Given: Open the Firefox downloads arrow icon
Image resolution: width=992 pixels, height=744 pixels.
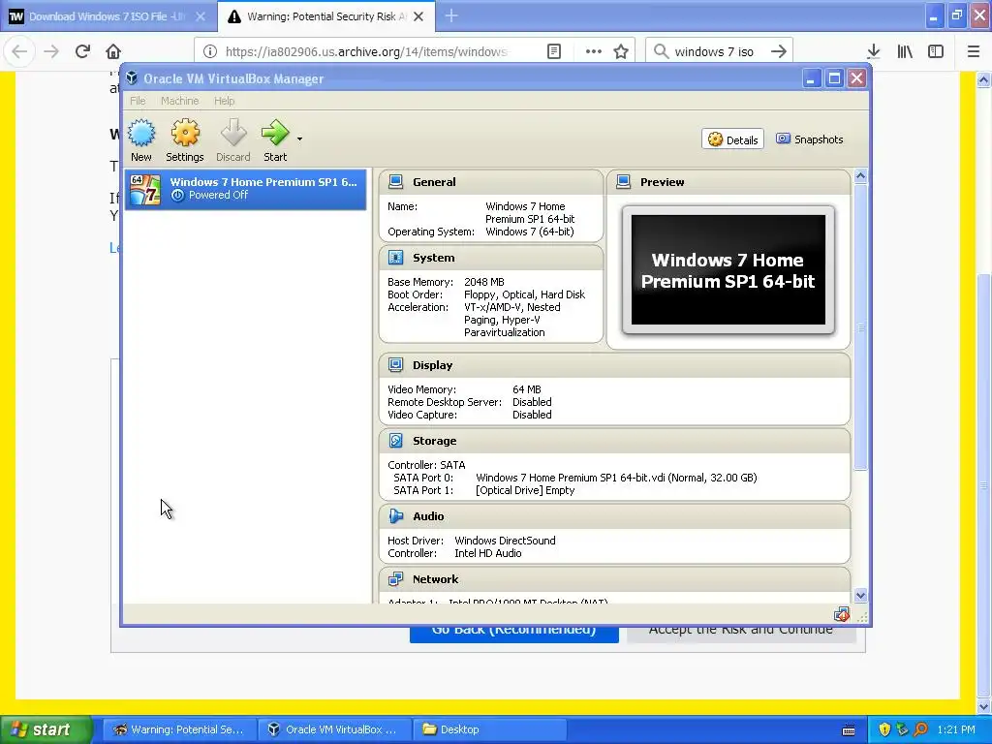Looking at the screenshot, I should pos(873,51).
